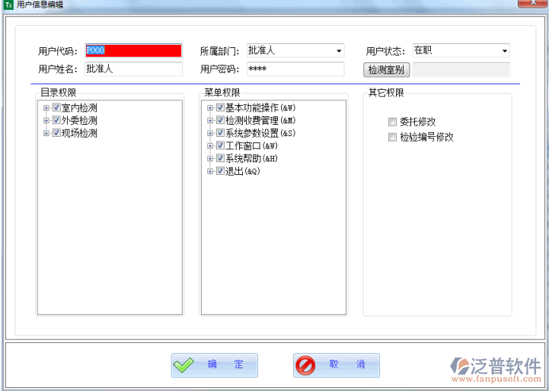549x391 pixels.
Task: Expand the 系统参数设置 tree node
Action: click(210, 133)
